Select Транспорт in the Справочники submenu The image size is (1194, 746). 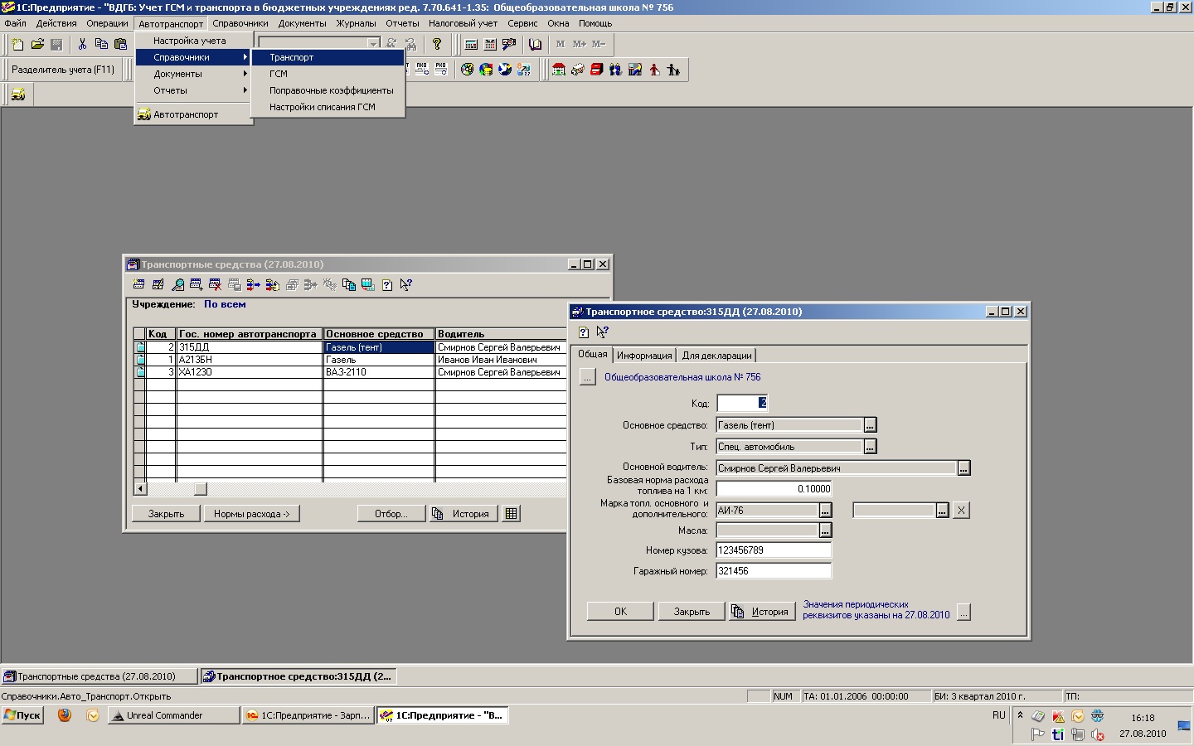click(x=328, y=57)
